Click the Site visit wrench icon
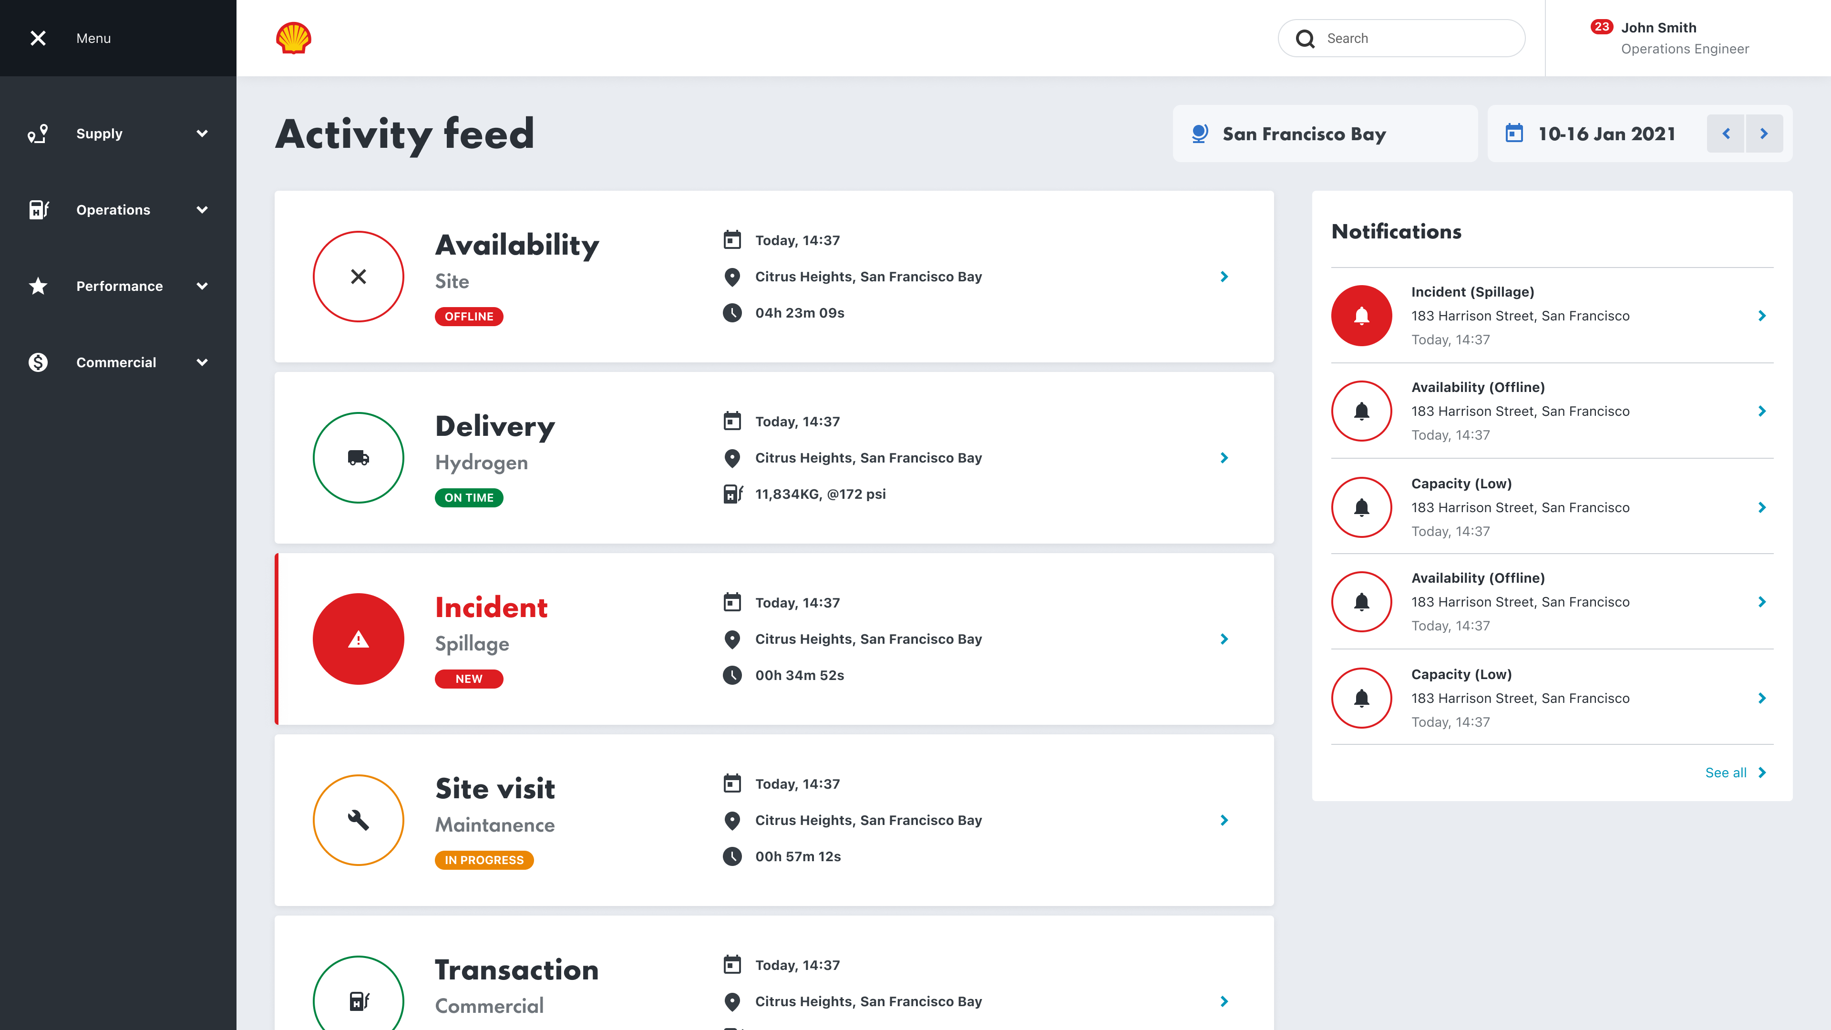 click(358, 820)
